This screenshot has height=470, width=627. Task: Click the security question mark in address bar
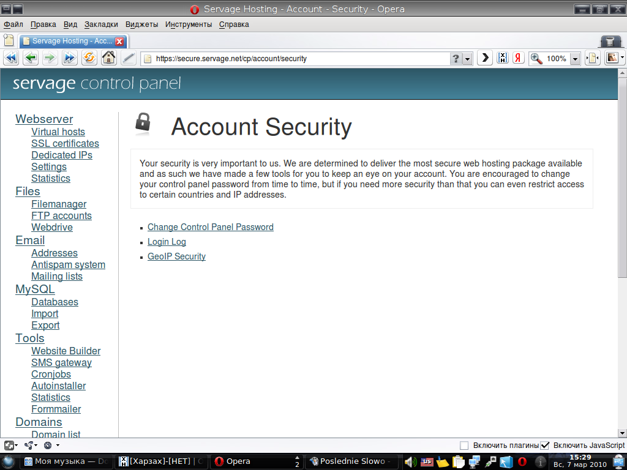pyautogui.click(x=456, y=59)
